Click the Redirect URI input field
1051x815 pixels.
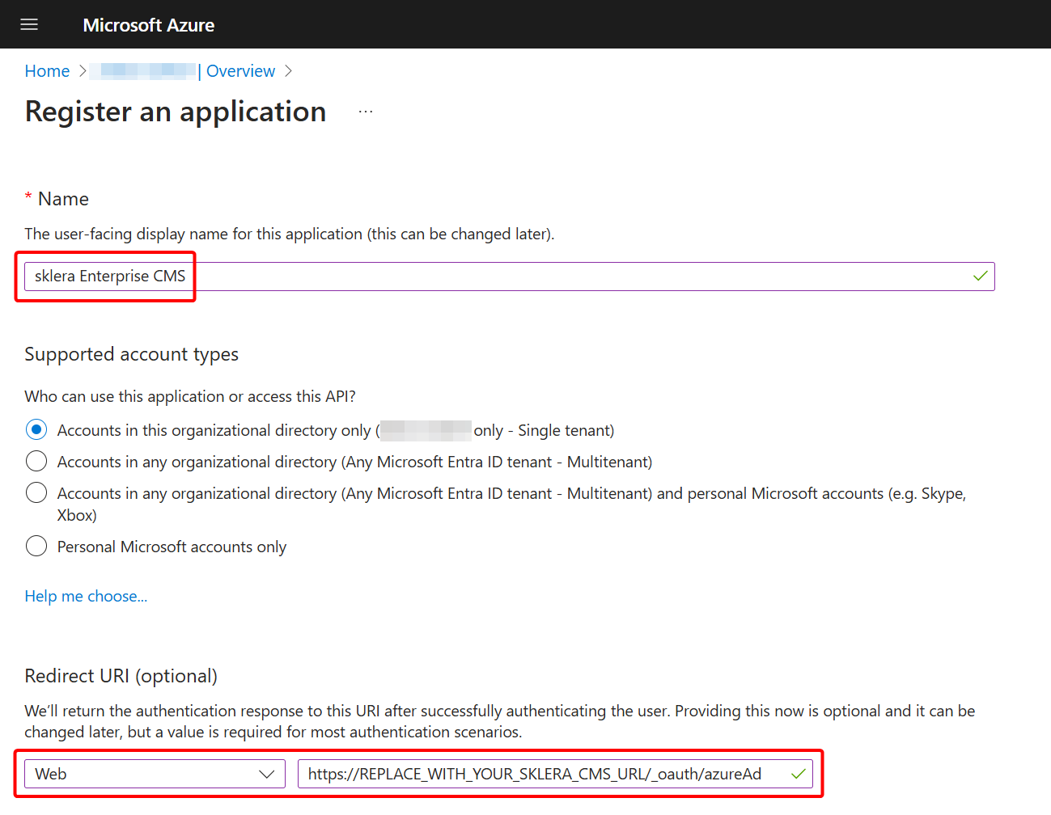[x=555, y=774]
